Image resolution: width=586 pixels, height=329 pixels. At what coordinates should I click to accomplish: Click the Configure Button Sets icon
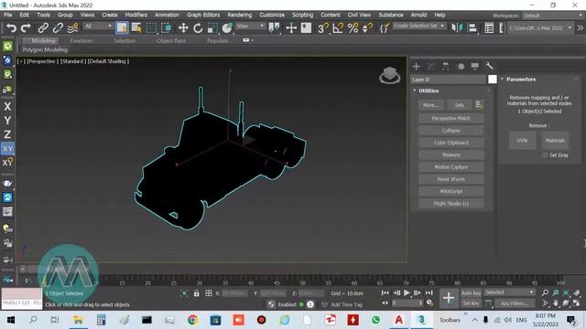tap(479, 105)
